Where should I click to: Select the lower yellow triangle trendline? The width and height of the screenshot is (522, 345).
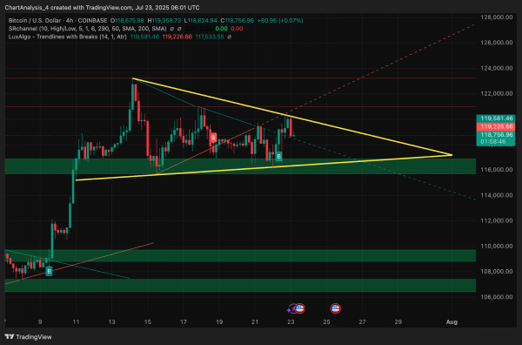pyautogui.click(x=264, y=167)
